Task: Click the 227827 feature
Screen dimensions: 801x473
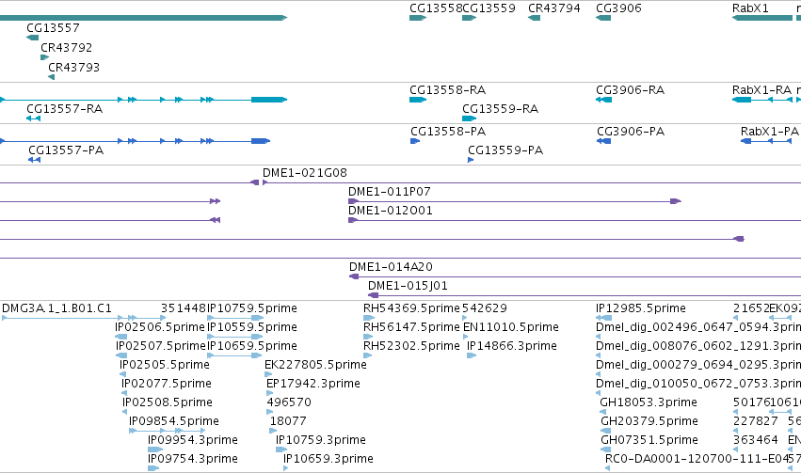Action: pyautogui.click(x=736, y=432)
